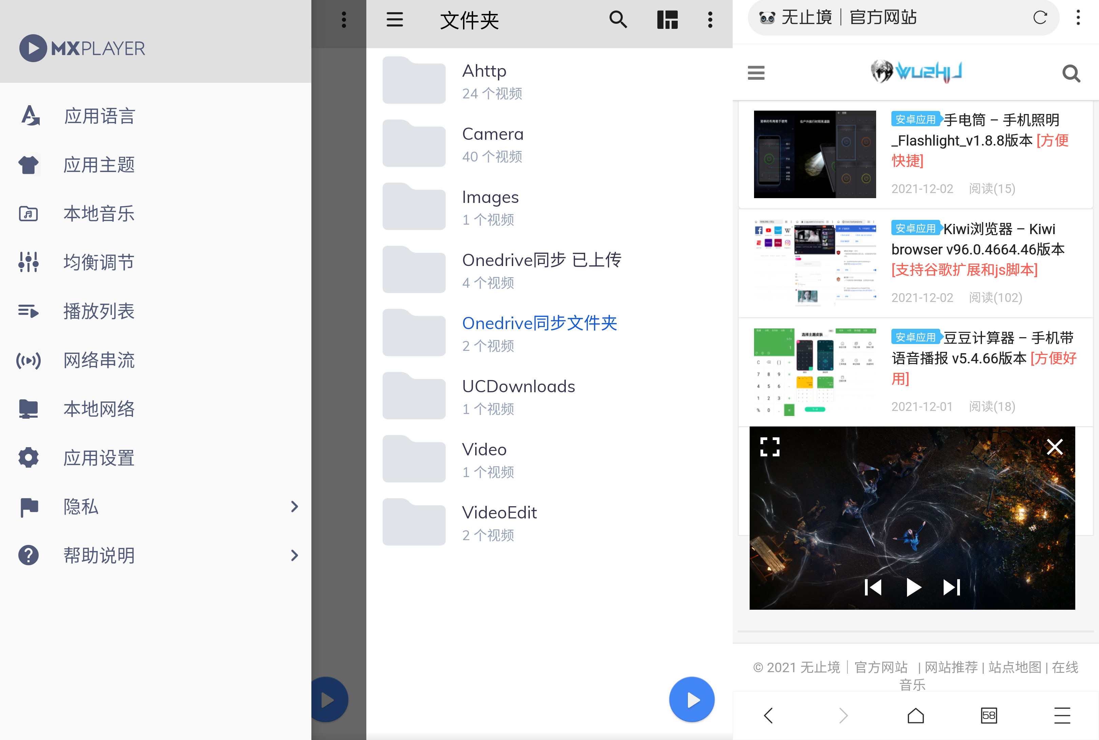Open the 手电筒 Flashlight article

[x=980, y=140]
